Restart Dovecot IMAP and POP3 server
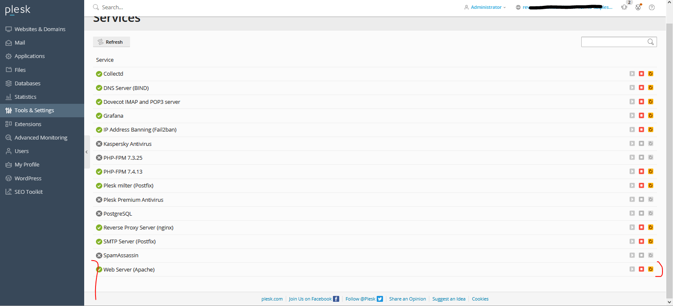Screen dimensions: 673x306 651,101
